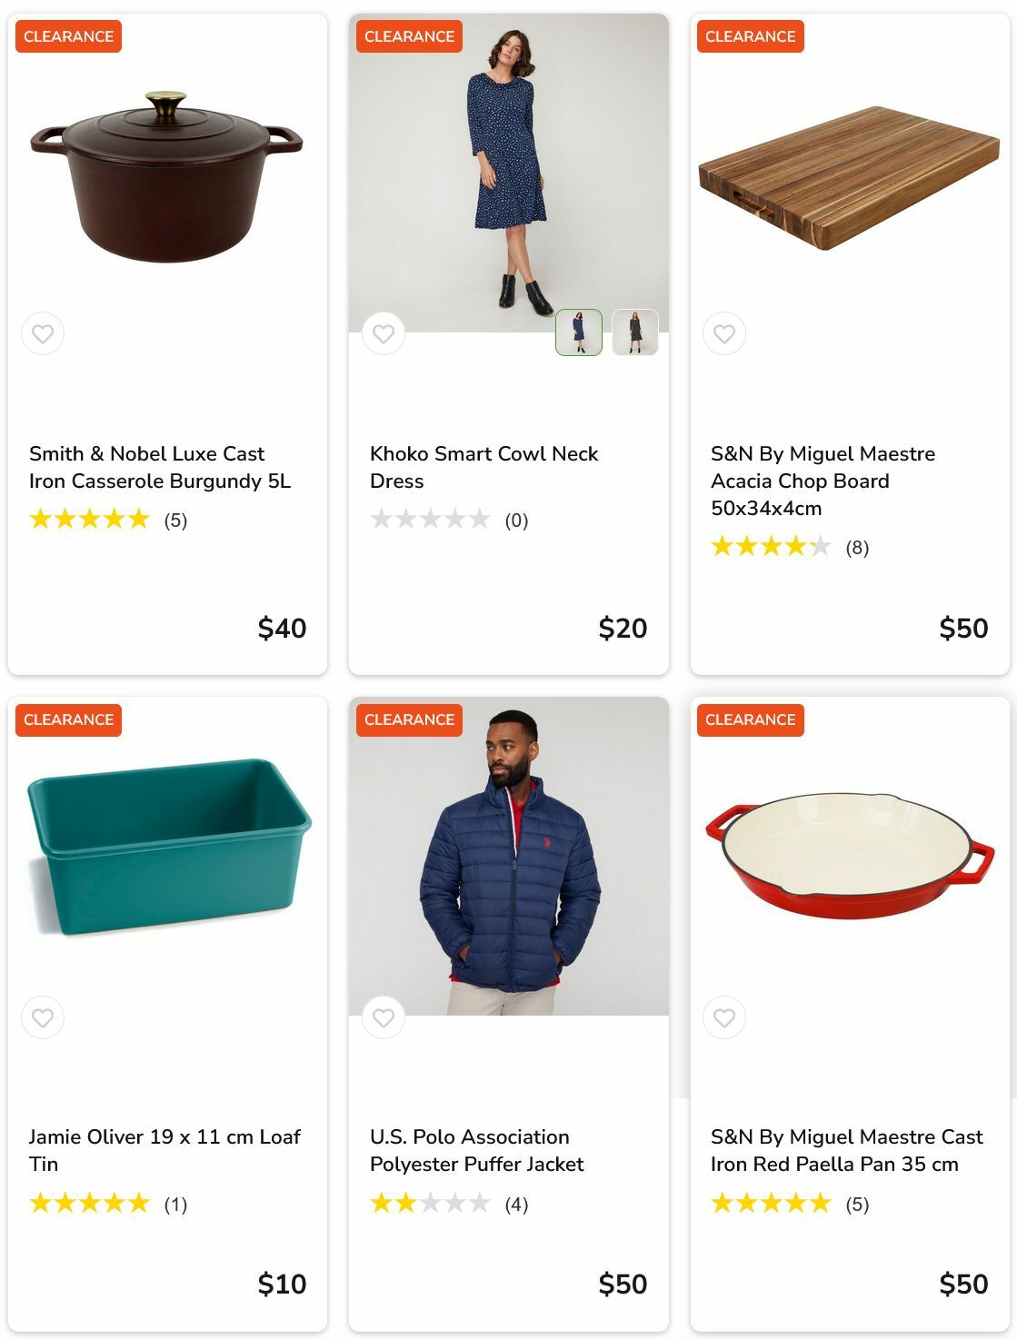Viewport: 1017px width, 1339px height.
Task: Click heart icon on Acacia Chop Board
Action: [x=724, y=333]
